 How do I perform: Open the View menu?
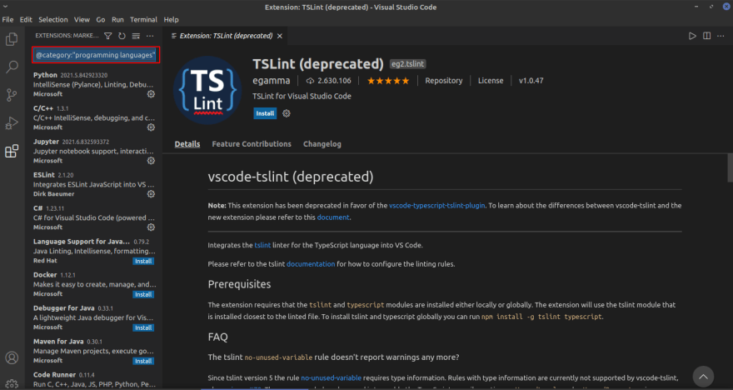pos(82,20)
